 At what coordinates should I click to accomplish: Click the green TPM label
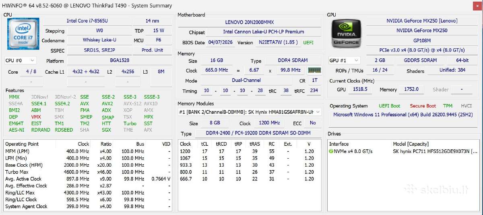(448, 106)
